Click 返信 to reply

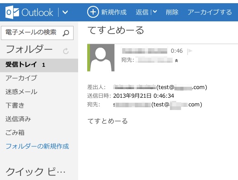142,12
